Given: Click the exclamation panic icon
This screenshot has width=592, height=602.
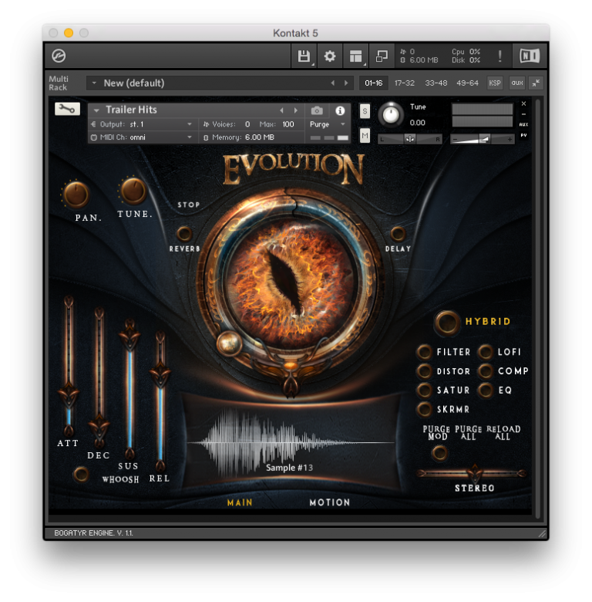Looking at the screenshot, I should tap(499, 56).
